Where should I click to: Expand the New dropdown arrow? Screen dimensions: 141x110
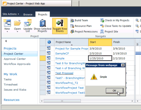(x=7, y=32)
